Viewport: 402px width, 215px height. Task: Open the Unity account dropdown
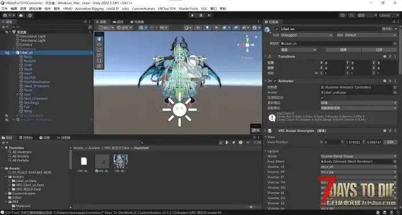[x=9, y=15]
